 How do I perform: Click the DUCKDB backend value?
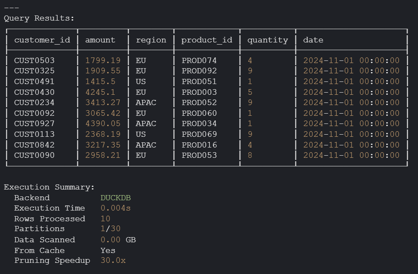coord(115,198)
